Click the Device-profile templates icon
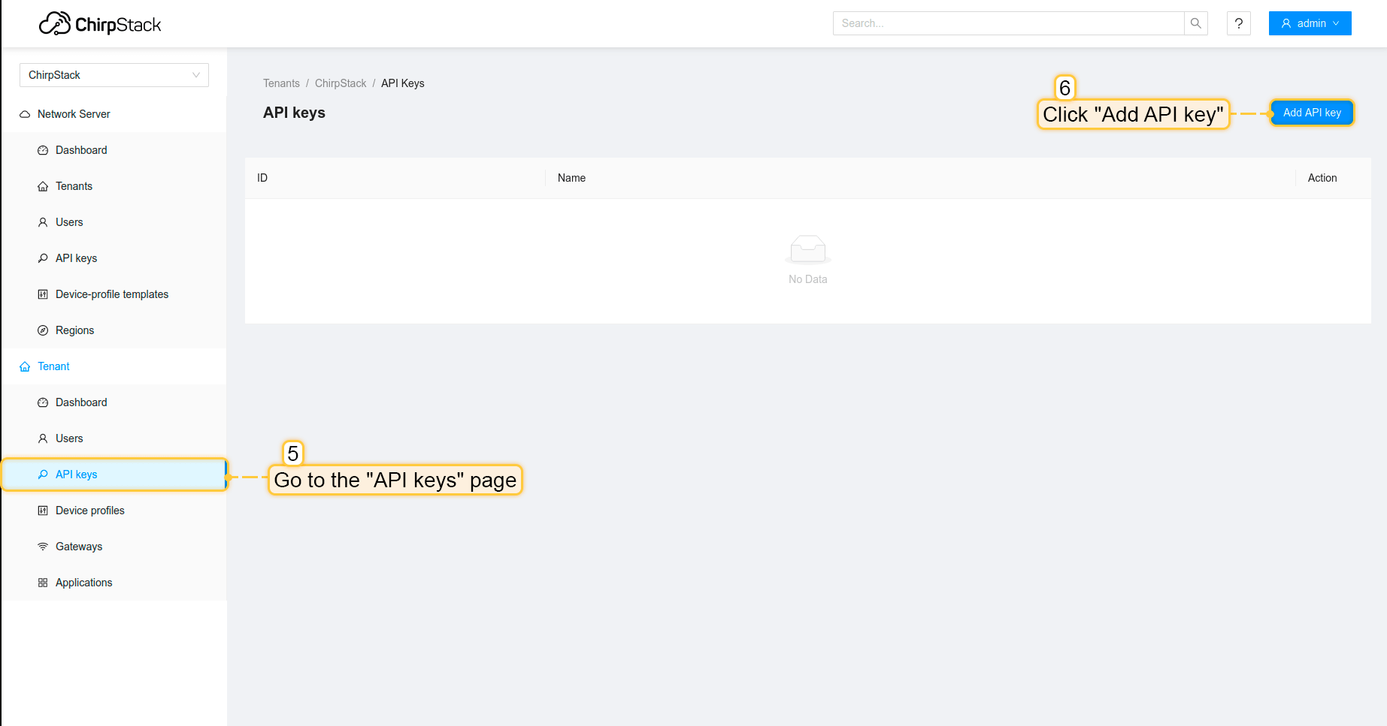The width and height of the screenshot is (1387, 726). [x=43, y=294]
